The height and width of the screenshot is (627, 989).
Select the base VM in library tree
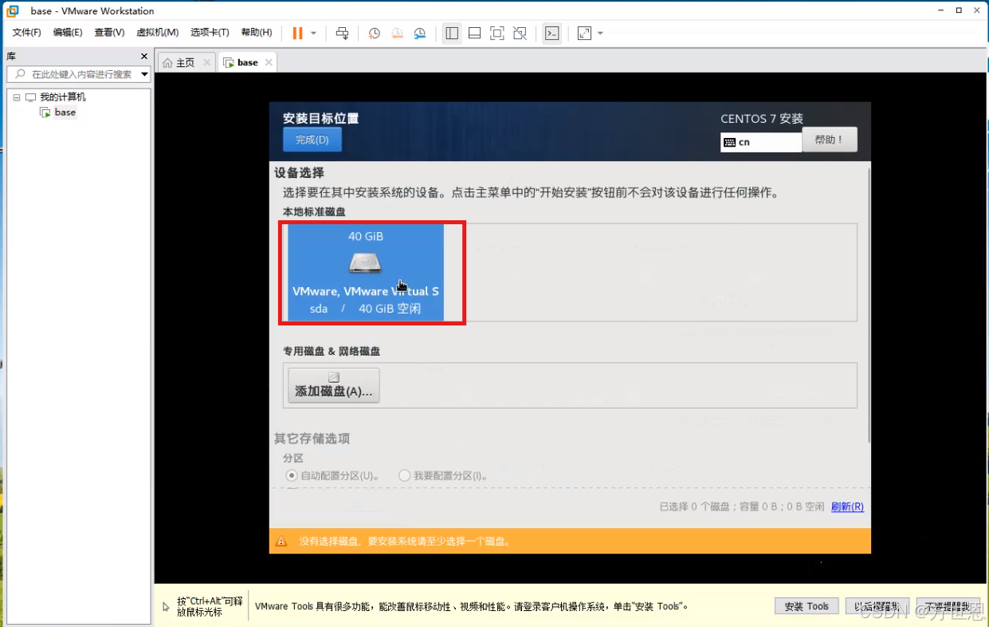[x=65, y=112]
